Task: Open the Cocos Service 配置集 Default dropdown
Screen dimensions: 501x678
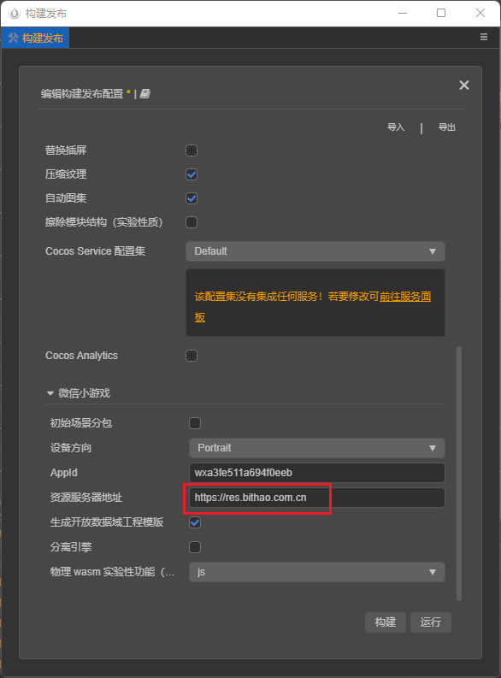Action: tap(315, 251)
